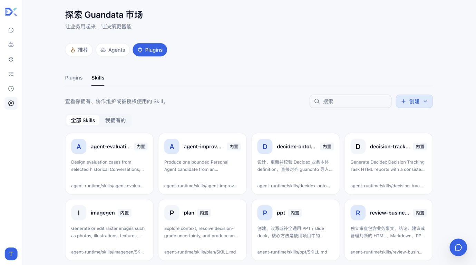This screenshot has height=265, width=476.
Task: Click the P avatar of plan card
Action: (x=172, y=213)
